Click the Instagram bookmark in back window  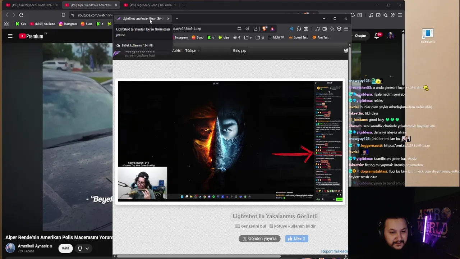68,24
